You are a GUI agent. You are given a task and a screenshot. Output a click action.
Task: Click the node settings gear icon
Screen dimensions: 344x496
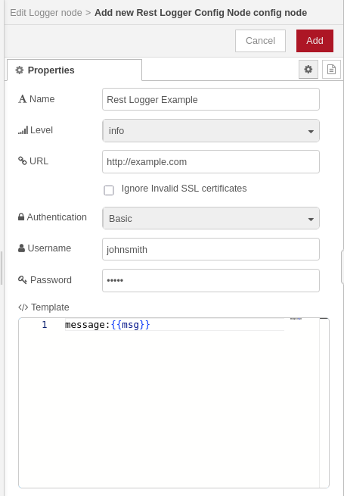pos(308,69)
